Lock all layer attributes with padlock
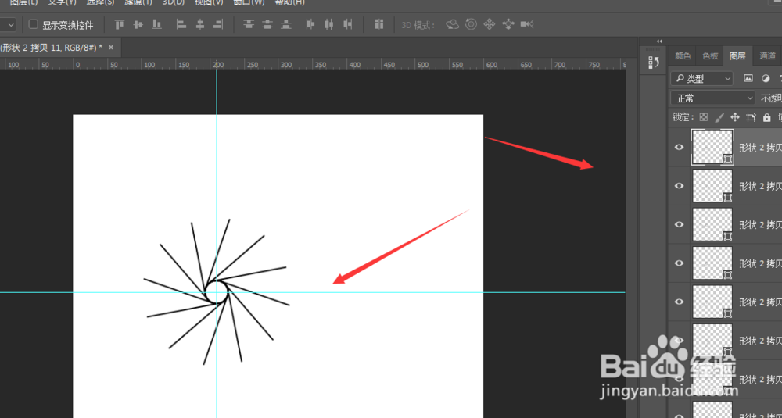 767,117
